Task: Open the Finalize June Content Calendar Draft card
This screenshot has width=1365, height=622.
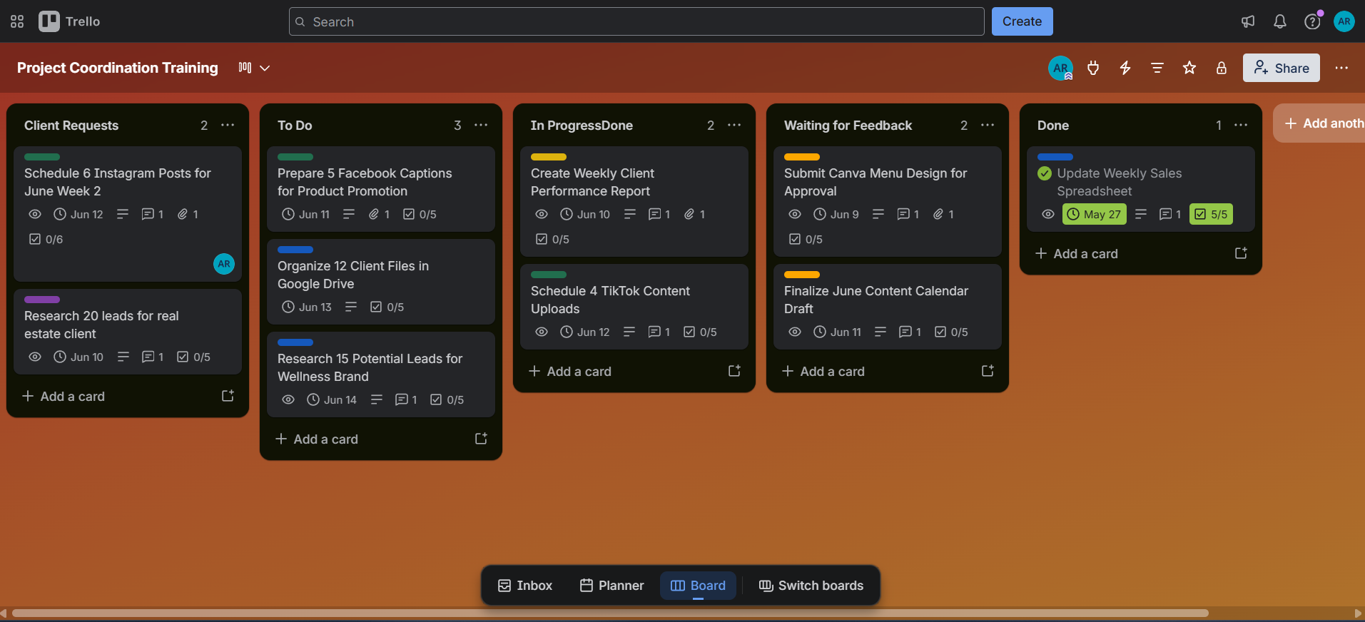Action: pos(888,306)
